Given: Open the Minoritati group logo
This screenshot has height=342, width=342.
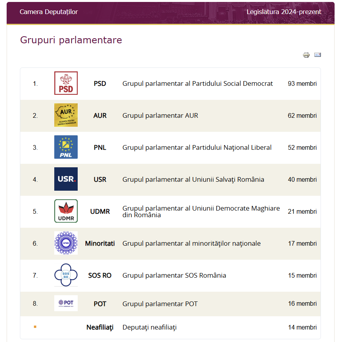Looking at the screenshot, I should (66, 243).
